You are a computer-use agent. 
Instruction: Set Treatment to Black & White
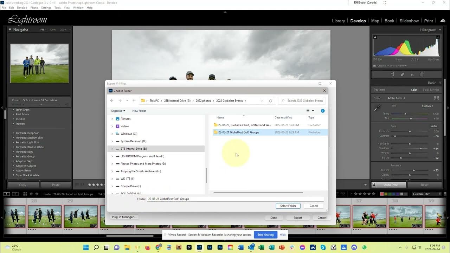click(x=431, y=90)
